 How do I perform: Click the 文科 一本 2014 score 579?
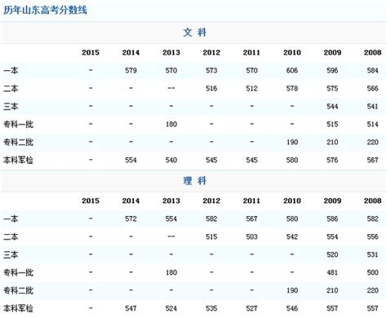131,70
